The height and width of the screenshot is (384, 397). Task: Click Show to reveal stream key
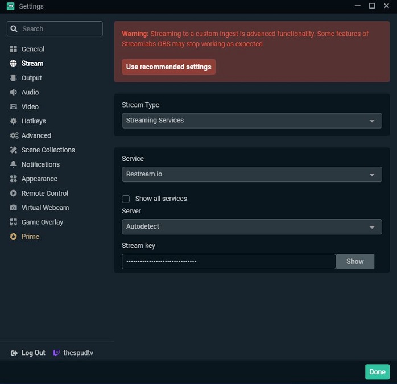355,261
